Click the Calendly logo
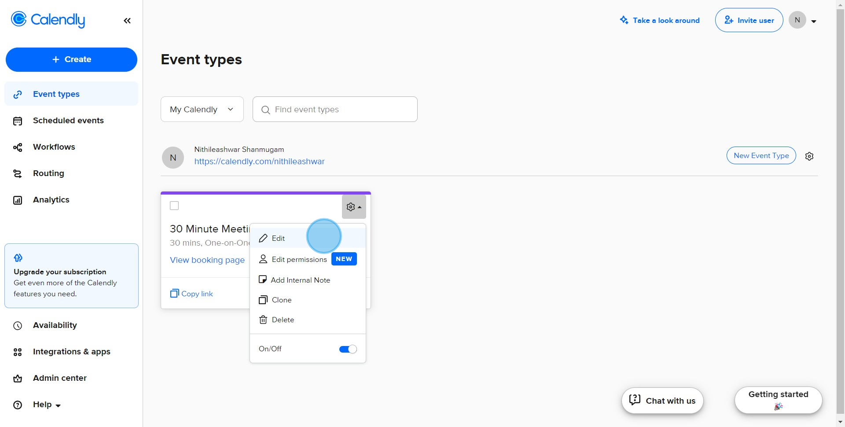 pos(48,20)
